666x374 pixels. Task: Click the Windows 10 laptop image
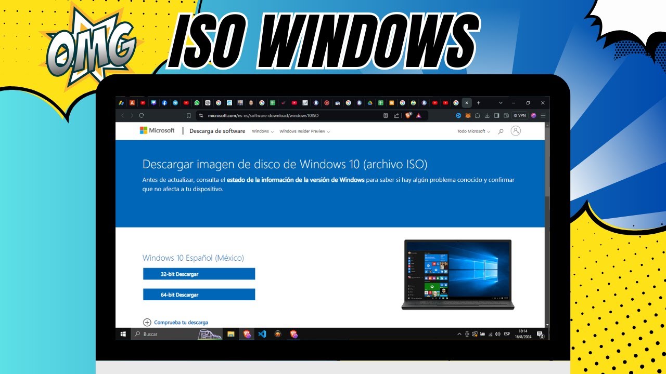click(458, 274)
